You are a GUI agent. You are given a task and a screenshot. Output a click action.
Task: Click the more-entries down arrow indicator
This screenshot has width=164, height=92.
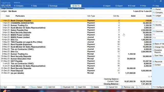click(x=151, y=77)
